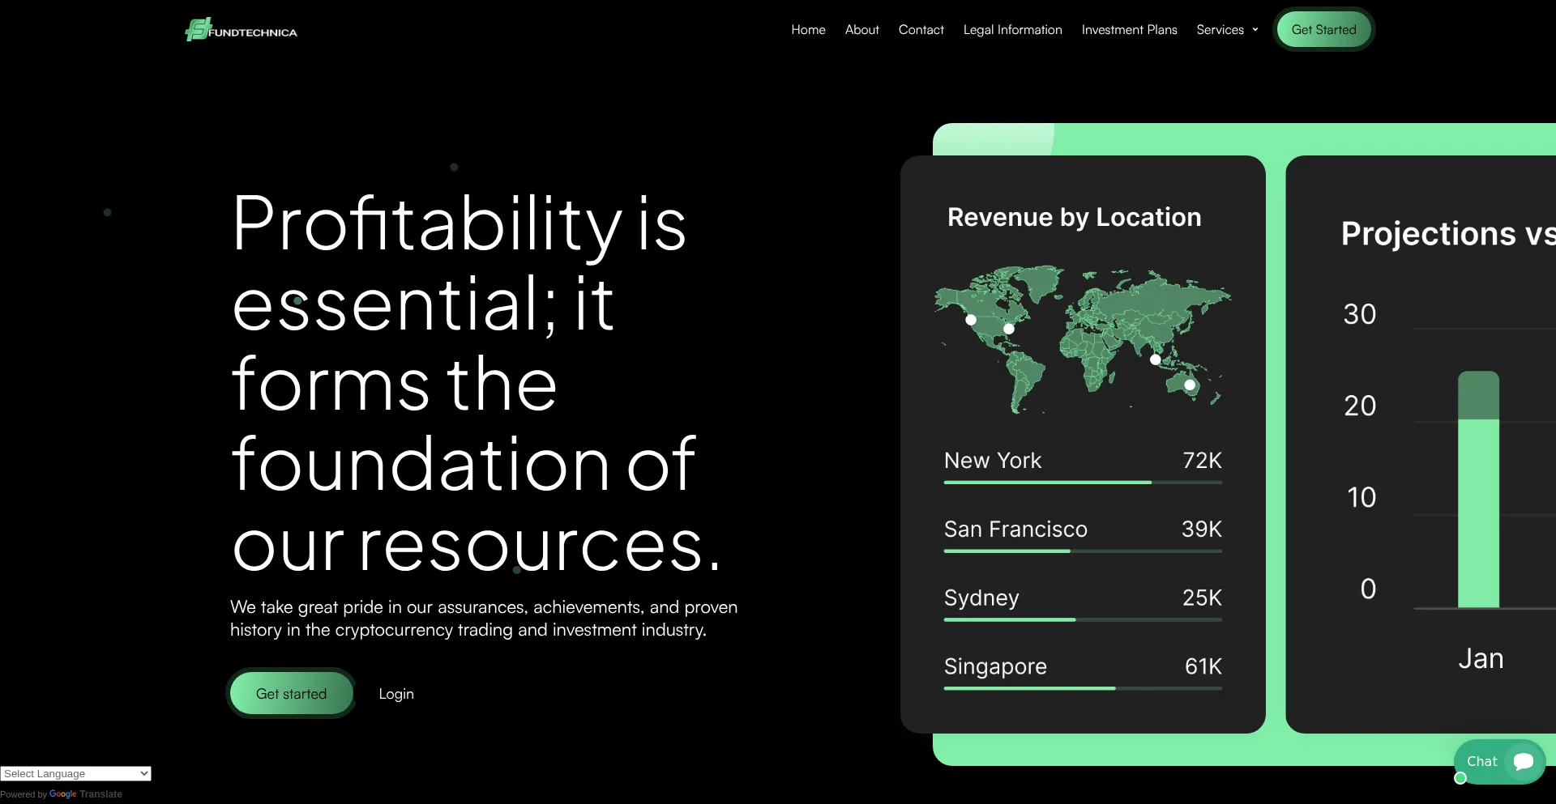Click the chat speech bubble icon

[x=1524, y=761]
